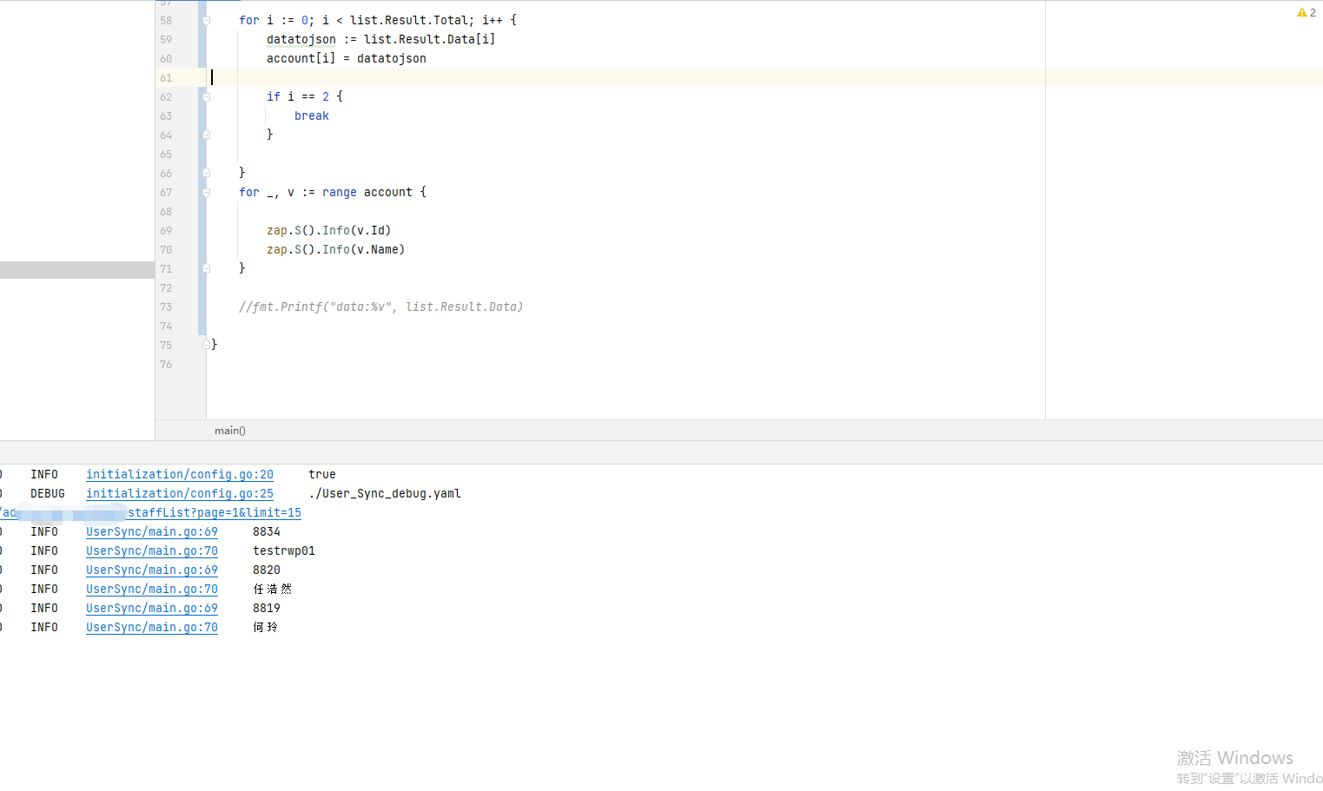Fold the range loop at line 67

click(x=206, y=192)
